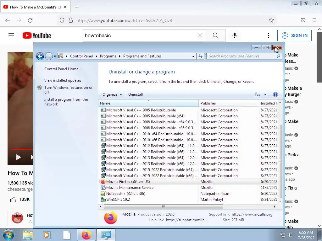The image size is (322, 241).
Task: Open View installed updates link
Action: coord(63,80)
